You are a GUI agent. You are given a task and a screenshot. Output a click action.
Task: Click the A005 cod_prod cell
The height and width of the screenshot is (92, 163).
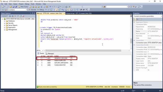(x=49, y=65)
